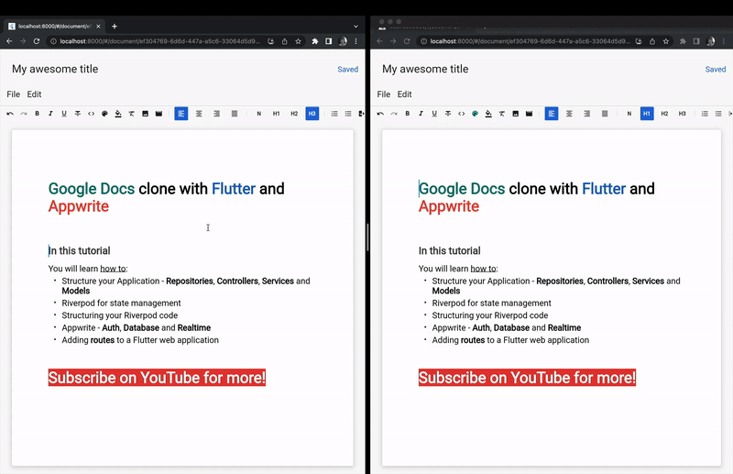Open background fill color in left window
Image resolution: width=733 pixels, height=474 pixels.
click(x=118, y=114)
